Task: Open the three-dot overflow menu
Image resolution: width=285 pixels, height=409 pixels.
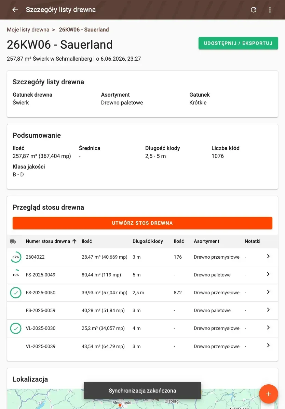Action: [270, 10]
